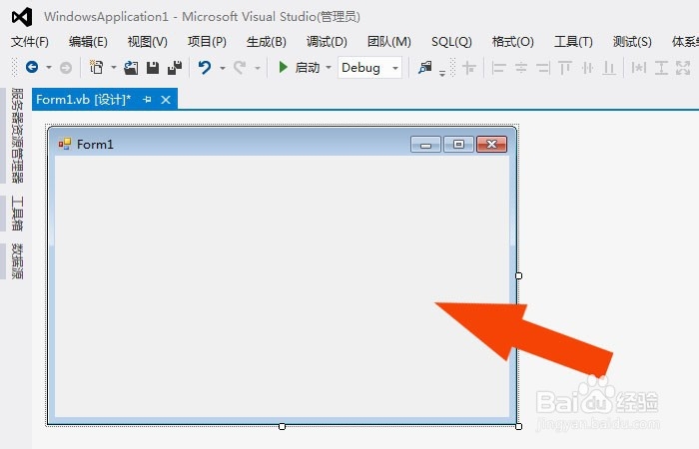Open the 视图(V) menu
This screenshot has height=449, width=699.
click(147, 42)
